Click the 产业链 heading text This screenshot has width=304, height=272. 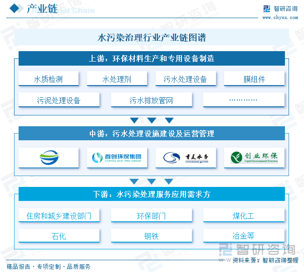(x=42, y=9)
